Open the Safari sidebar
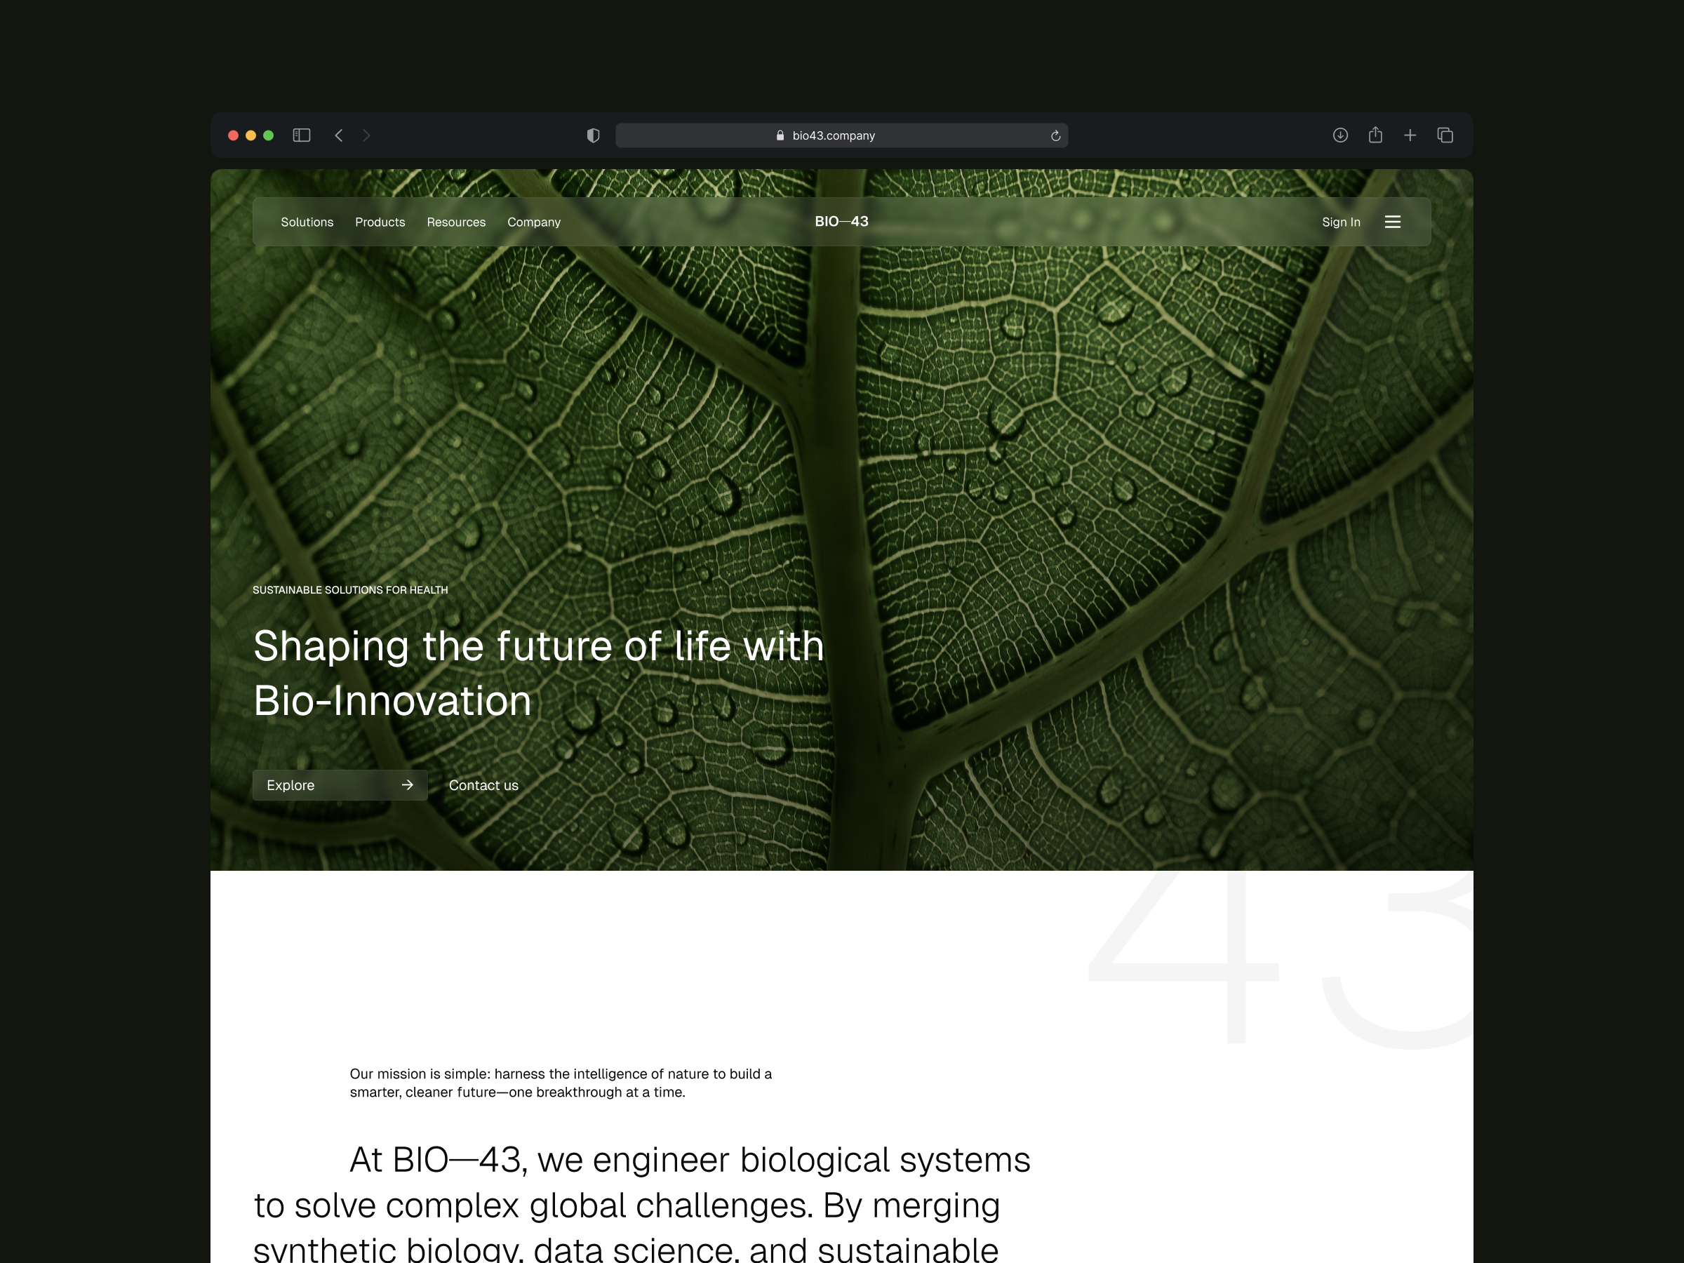The height and width of the screenshot is (1263, 1684). pyautogui.click(x=302, y=135)
